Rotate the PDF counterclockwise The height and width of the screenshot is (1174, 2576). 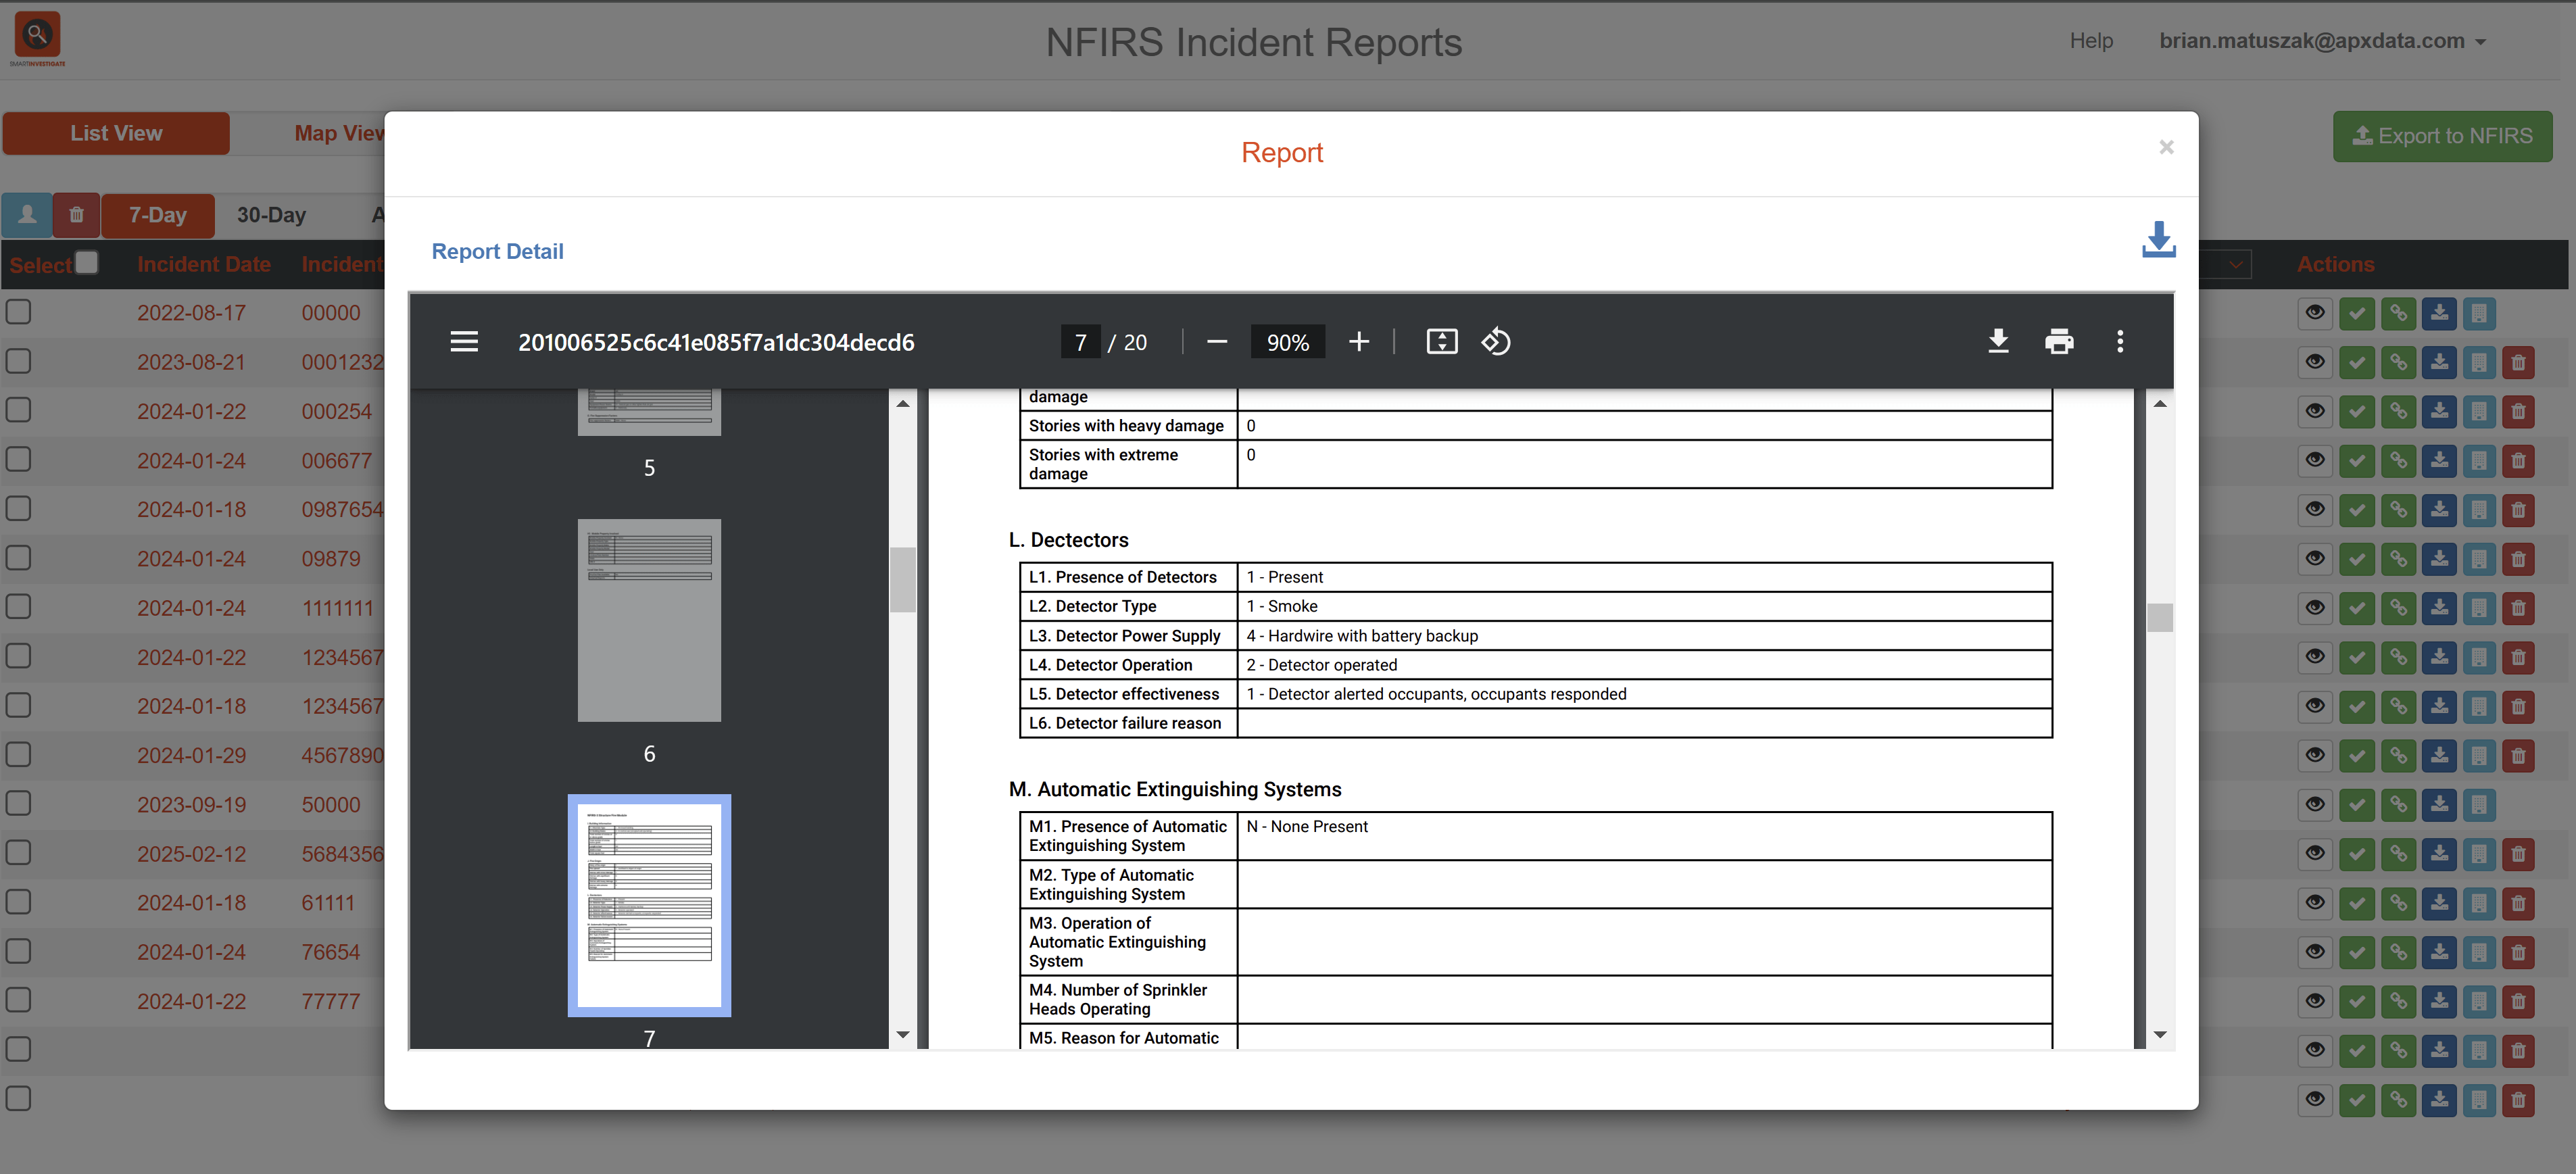coord(1496,342)
